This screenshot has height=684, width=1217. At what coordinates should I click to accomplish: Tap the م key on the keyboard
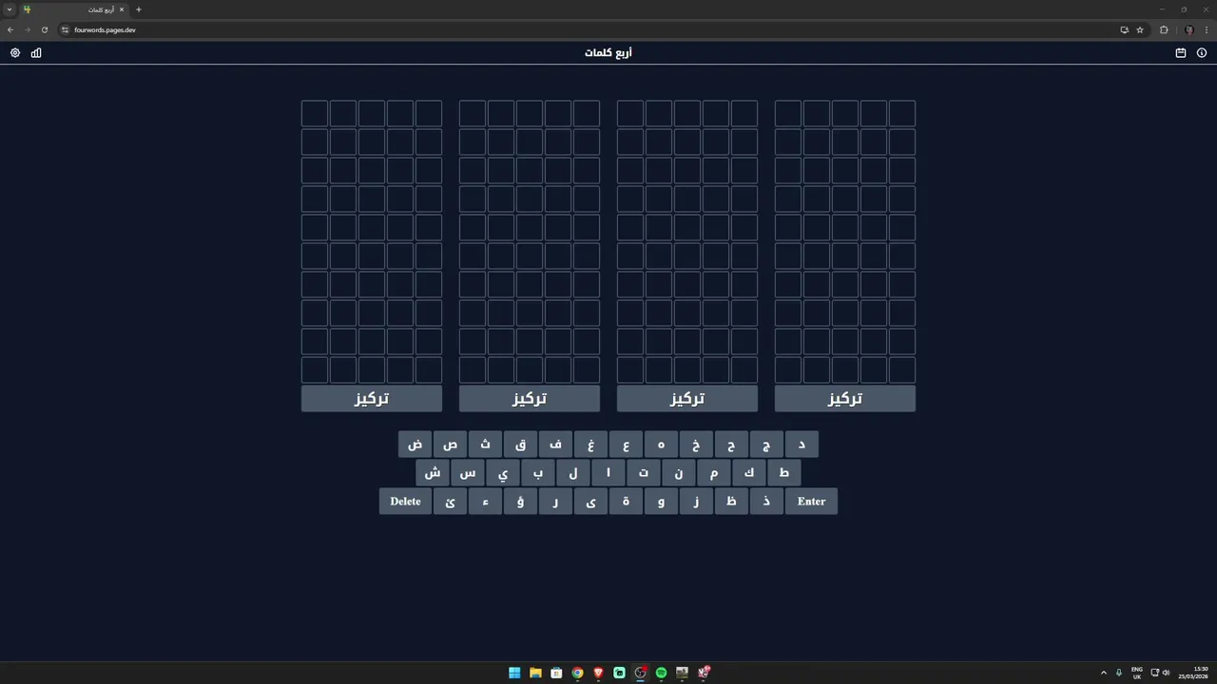[714, 473]
